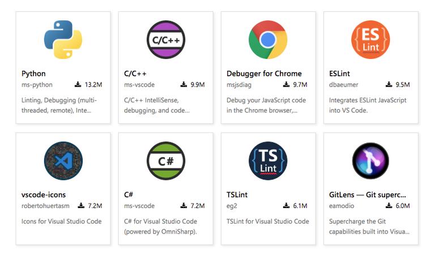Click the green C# extension icon
This screenshot has width=426, height=259.
(166, 161)
